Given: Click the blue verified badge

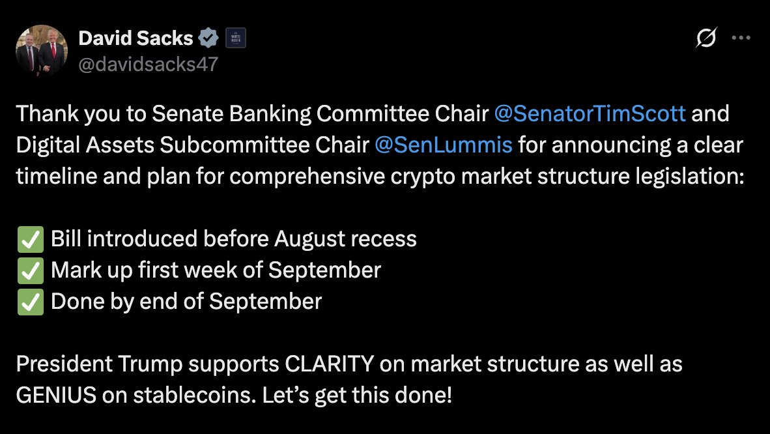Looking at the screenshot, I should tap(208, 38).
